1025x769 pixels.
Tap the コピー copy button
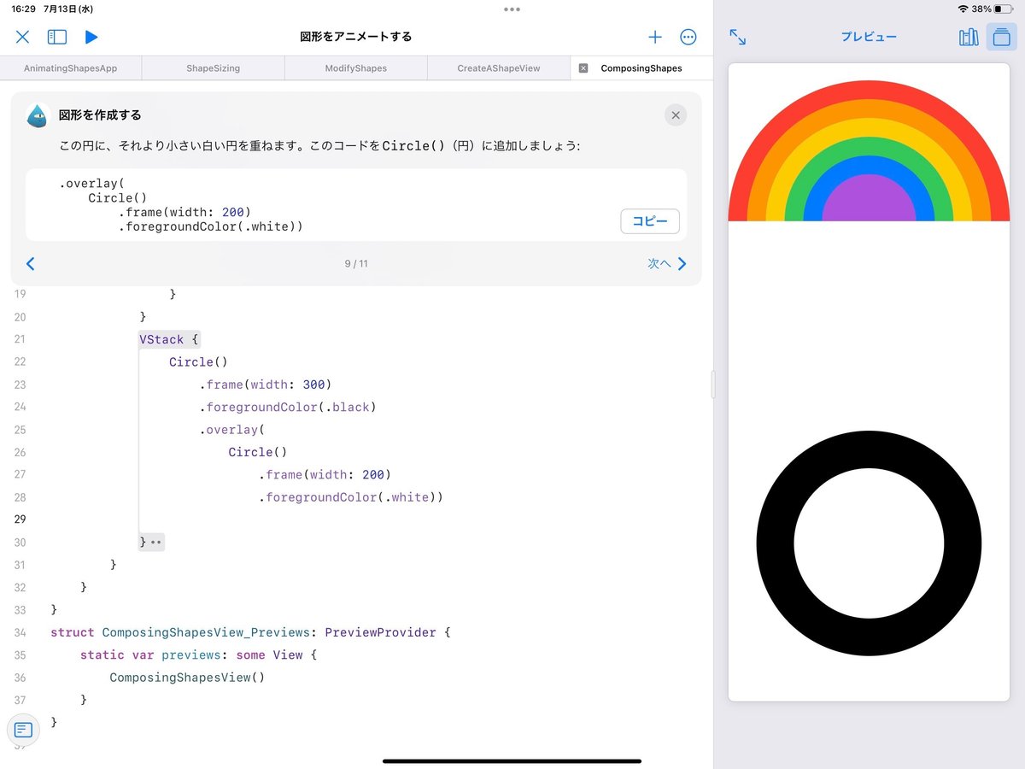(x=650, y=221)
